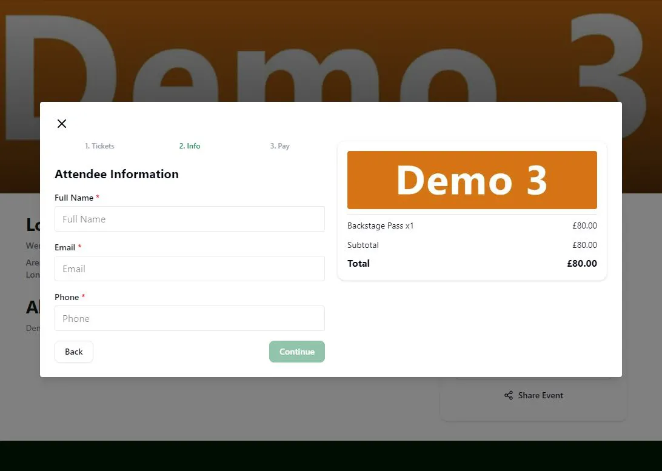Click the bold £80.00 total amount
Screen dimensions: 662x471
[x=582, y=264]
